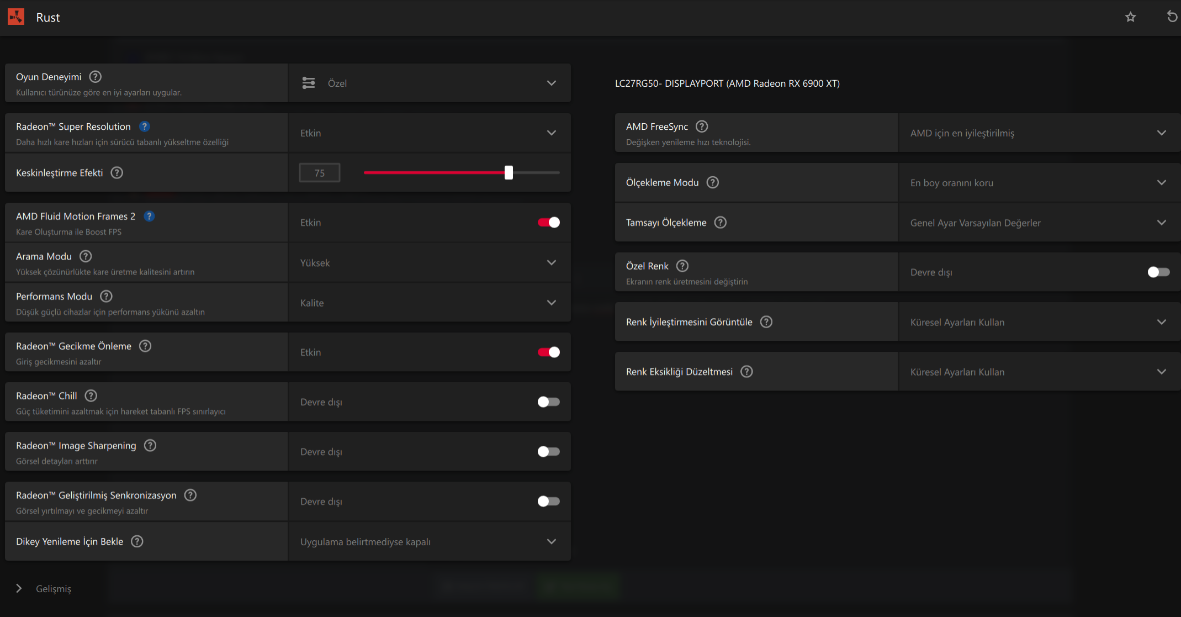1181x617 pixels.
Task: Open Radeon Super Resolution info icon
Action: tap(144, 126)
